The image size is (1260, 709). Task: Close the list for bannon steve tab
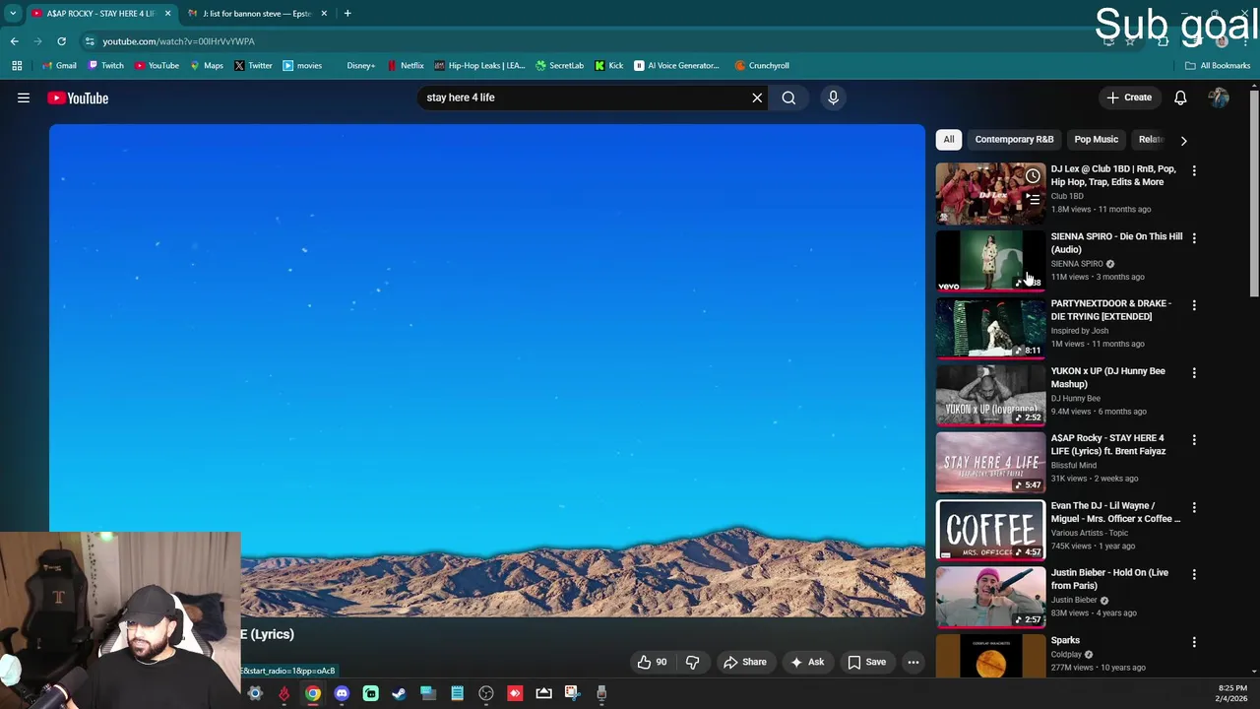322,13
